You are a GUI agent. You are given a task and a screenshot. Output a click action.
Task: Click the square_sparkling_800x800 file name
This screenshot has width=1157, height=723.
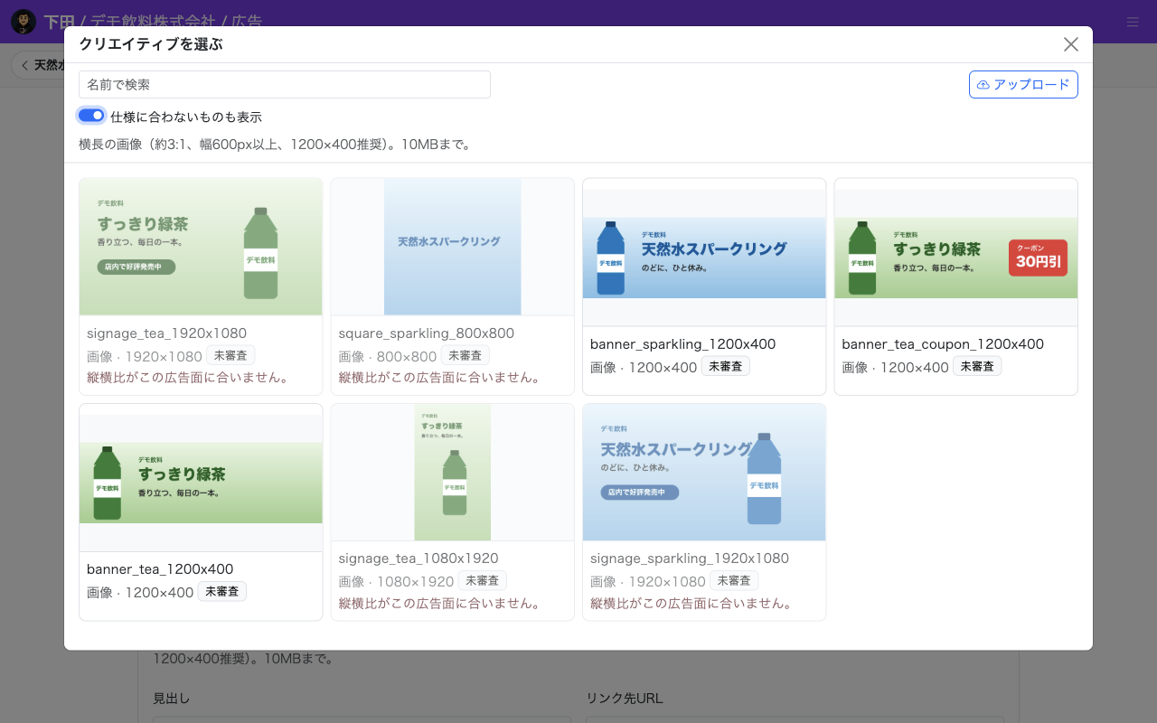tap(426, 333)
